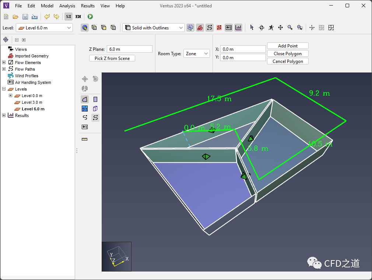Toggle SI units mode

pos(69,17)
